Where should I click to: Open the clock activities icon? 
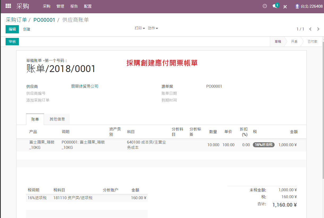(265, 6)
